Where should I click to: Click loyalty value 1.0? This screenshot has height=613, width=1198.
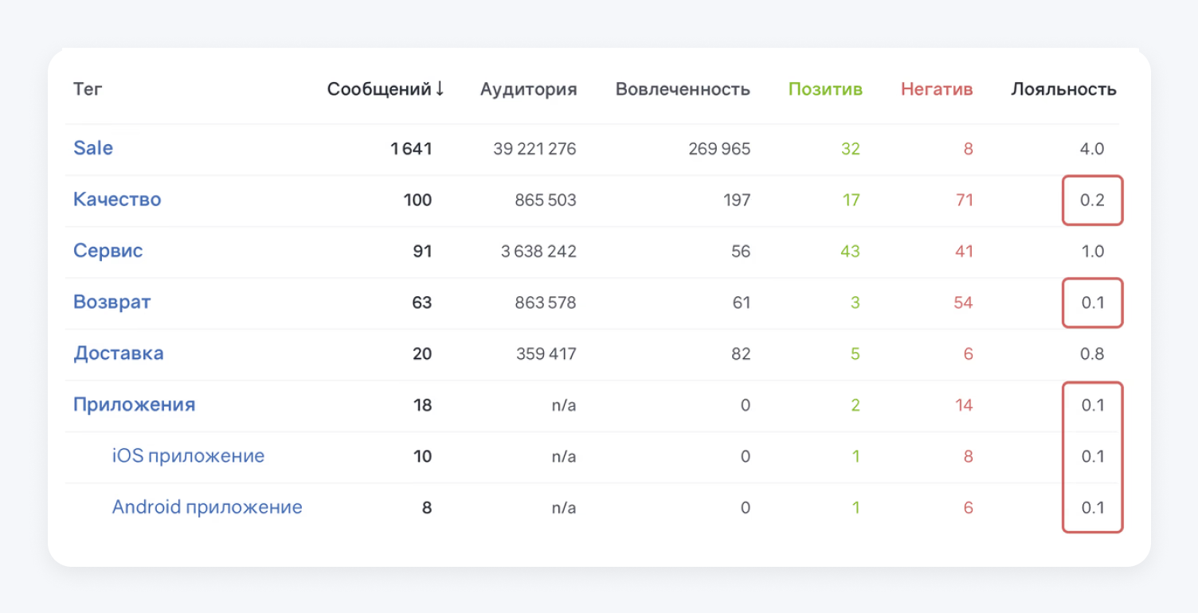pos(1093,252)
